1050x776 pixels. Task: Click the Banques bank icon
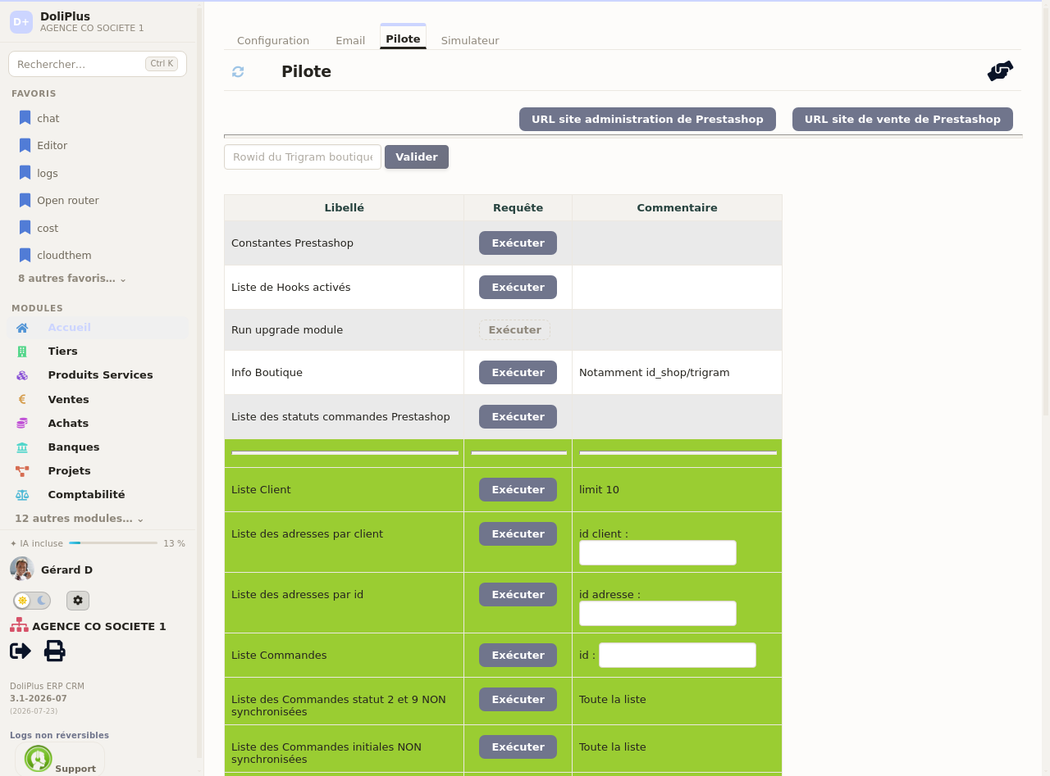[22, 447]
